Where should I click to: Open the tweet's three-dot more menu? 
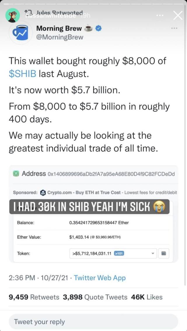(174, 28)
